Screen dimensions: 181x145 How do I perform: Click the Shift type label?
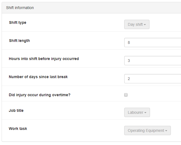[18, 22]
